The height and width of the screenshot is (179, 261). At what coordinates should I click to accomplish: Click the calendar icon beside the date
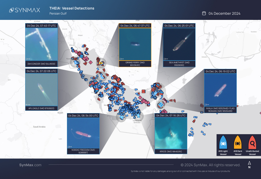pos(204,13)
